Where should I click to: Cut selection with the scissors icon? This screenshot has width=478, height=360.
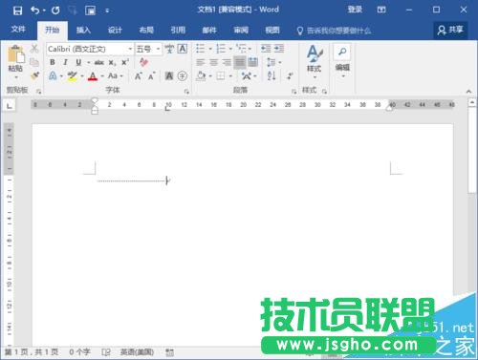tap(34, 49)
